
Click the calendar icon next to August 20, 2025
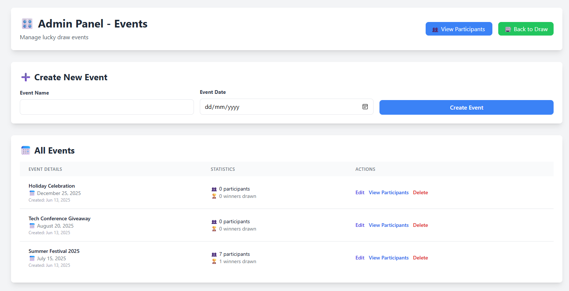point(32,226)
